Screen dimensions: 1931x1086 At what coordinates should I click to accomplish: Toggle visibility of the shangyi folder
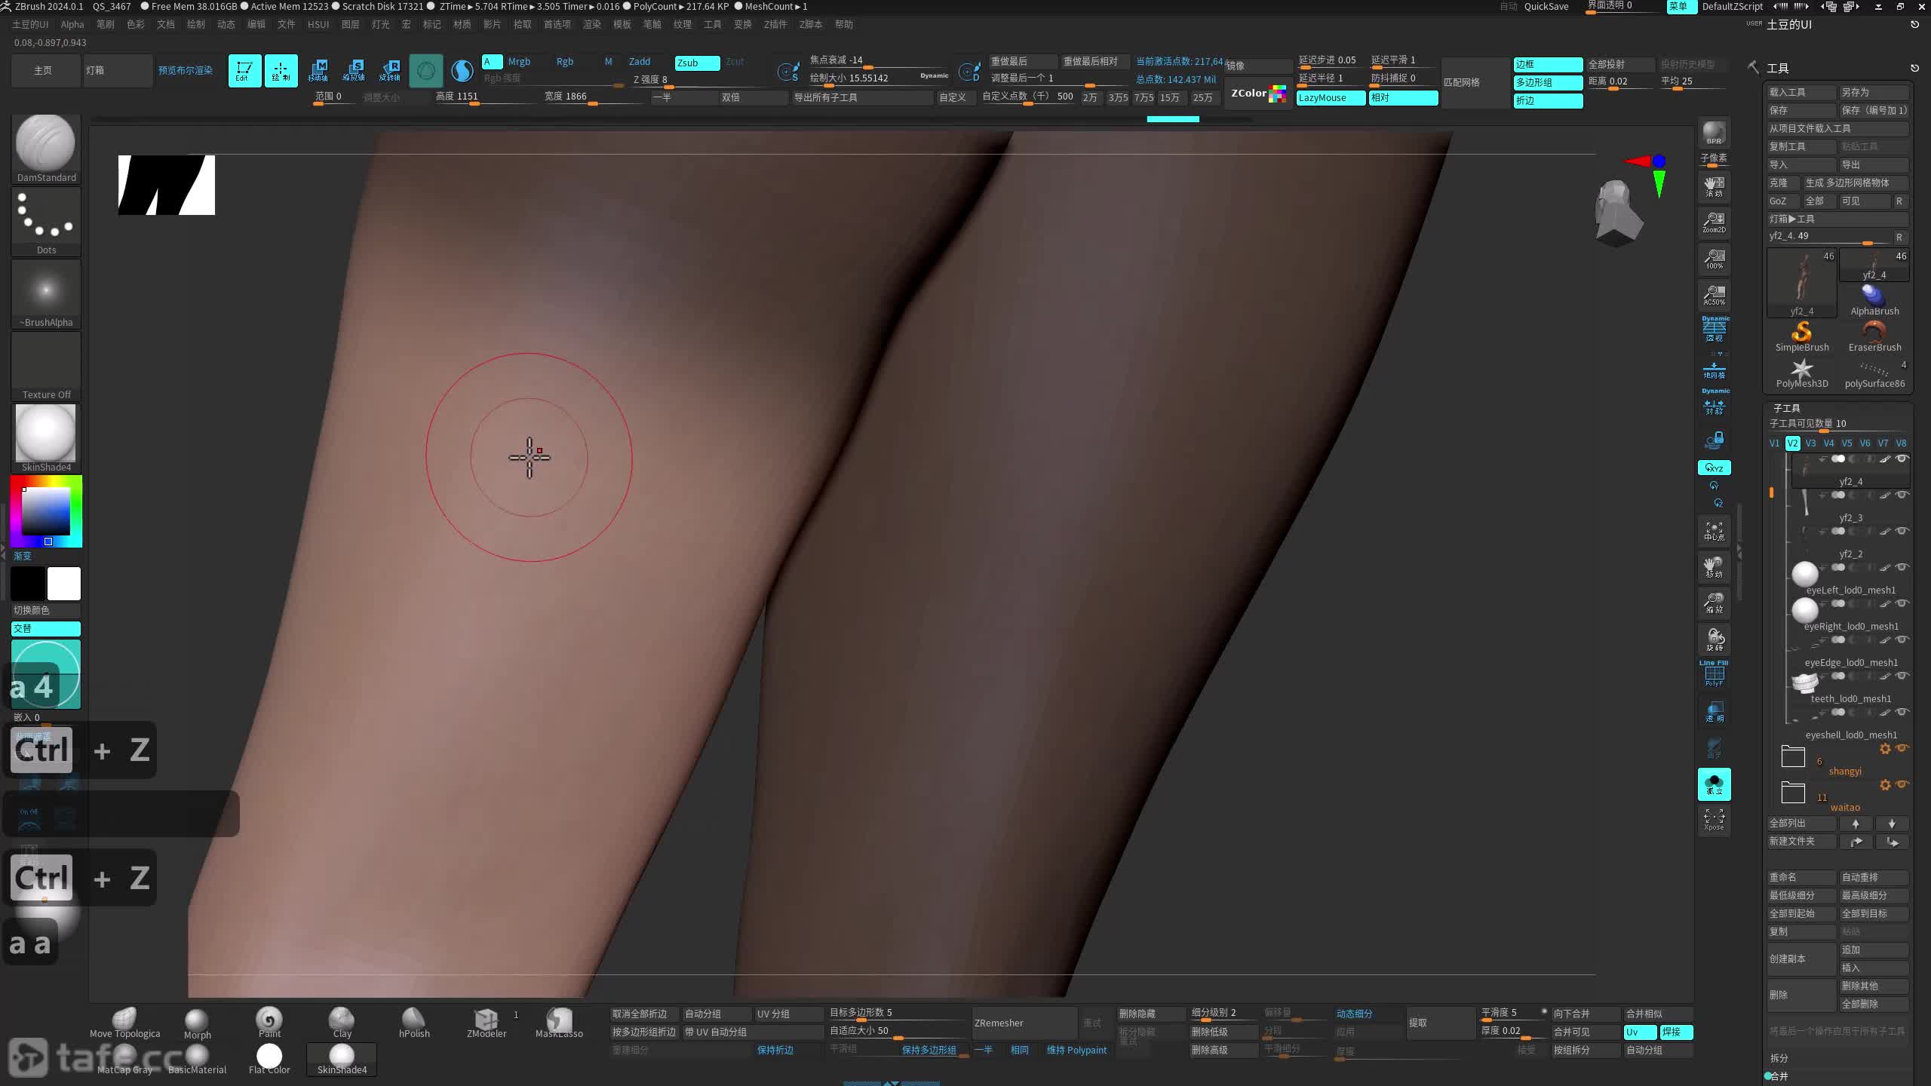click(1902, 748)
